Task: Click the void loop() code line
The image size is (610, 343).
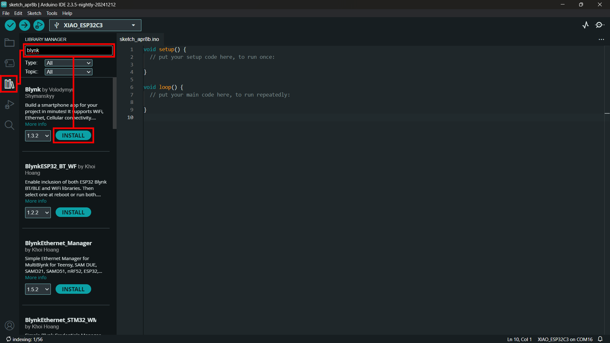Action: click(x=163, y=87)
